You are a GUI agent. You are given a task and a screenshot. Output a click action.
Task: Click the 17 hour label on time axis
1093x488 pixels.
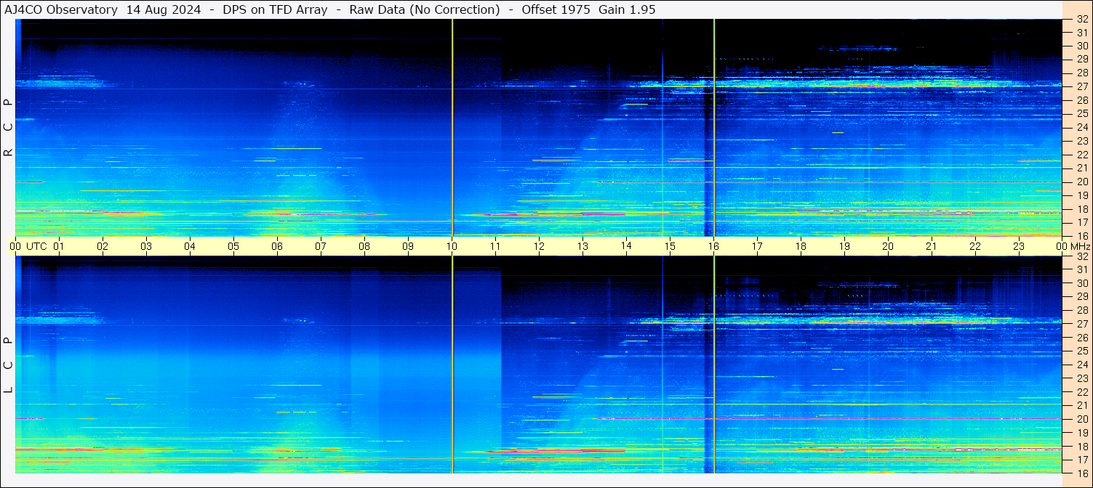pos(757,246)
